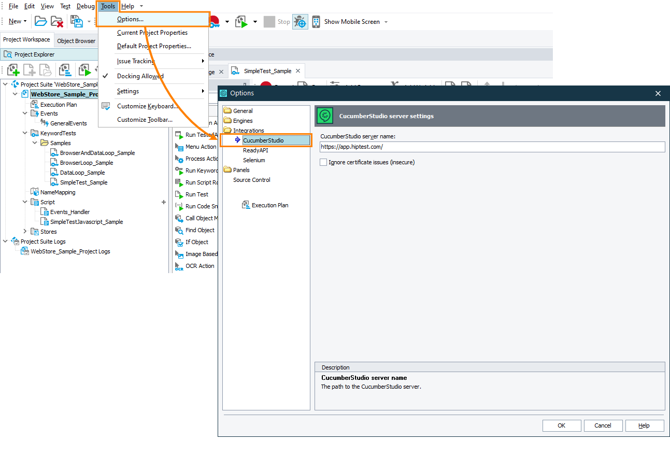Click the Execution Plan icon in Project Explorer toolbar
This screenshot has height=455, width=670.
pos(65,70)
